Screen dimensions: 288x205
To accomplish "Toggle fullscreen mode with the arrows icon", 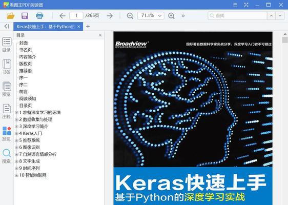I will 246,5.
